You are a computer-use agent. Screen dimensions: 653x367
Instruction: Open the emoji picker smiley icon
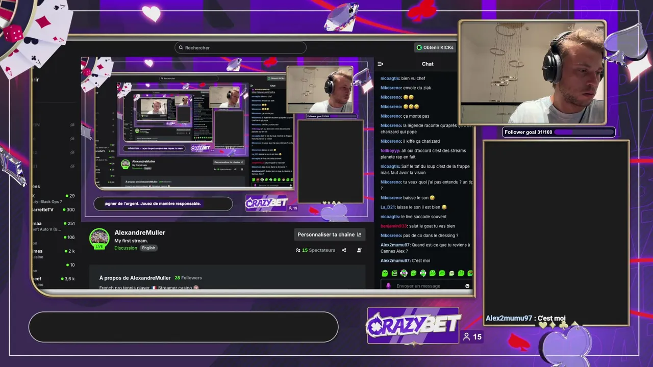pos(467,286)
